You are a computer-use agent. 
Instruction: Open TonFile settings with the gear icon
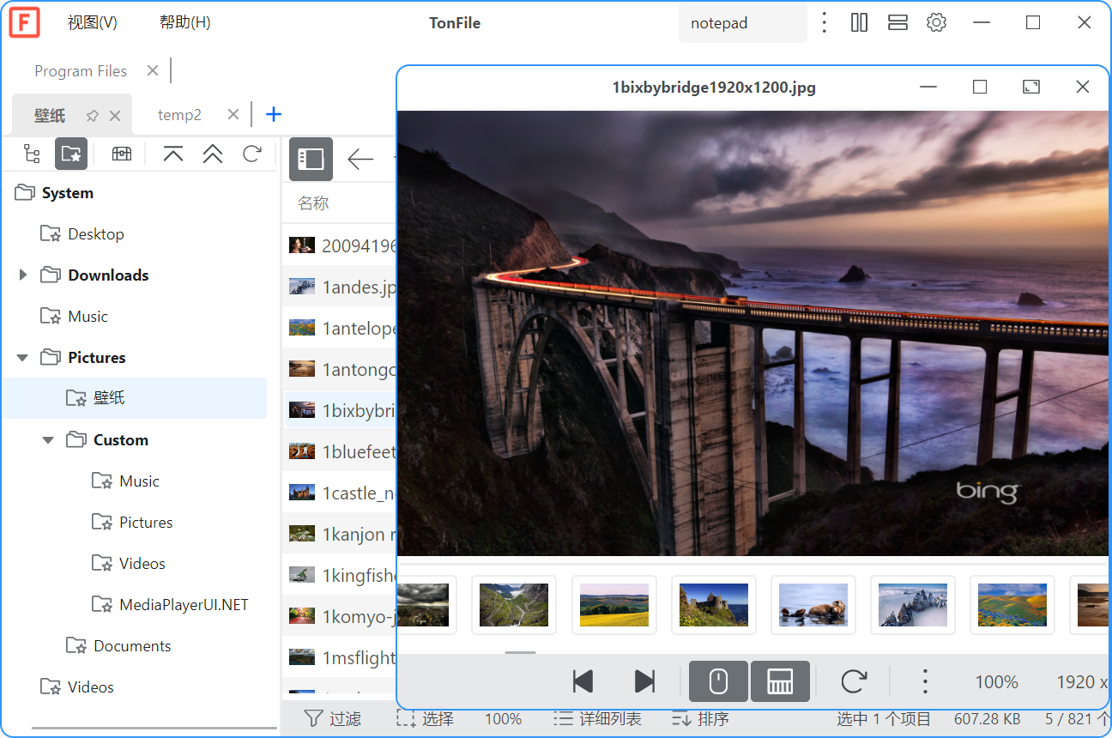tap(936, 22)
